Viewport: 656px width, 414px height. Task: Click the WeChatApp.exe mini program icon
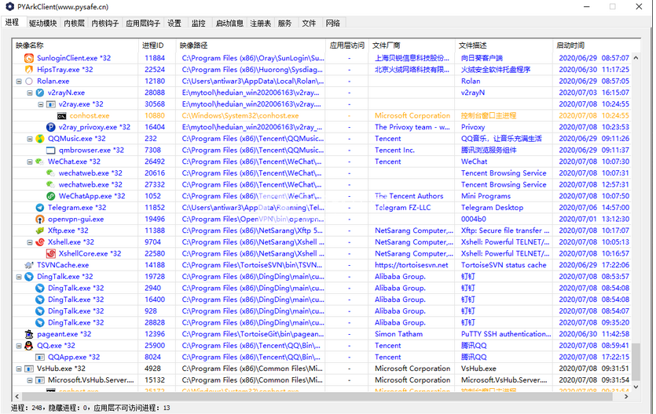50,196
